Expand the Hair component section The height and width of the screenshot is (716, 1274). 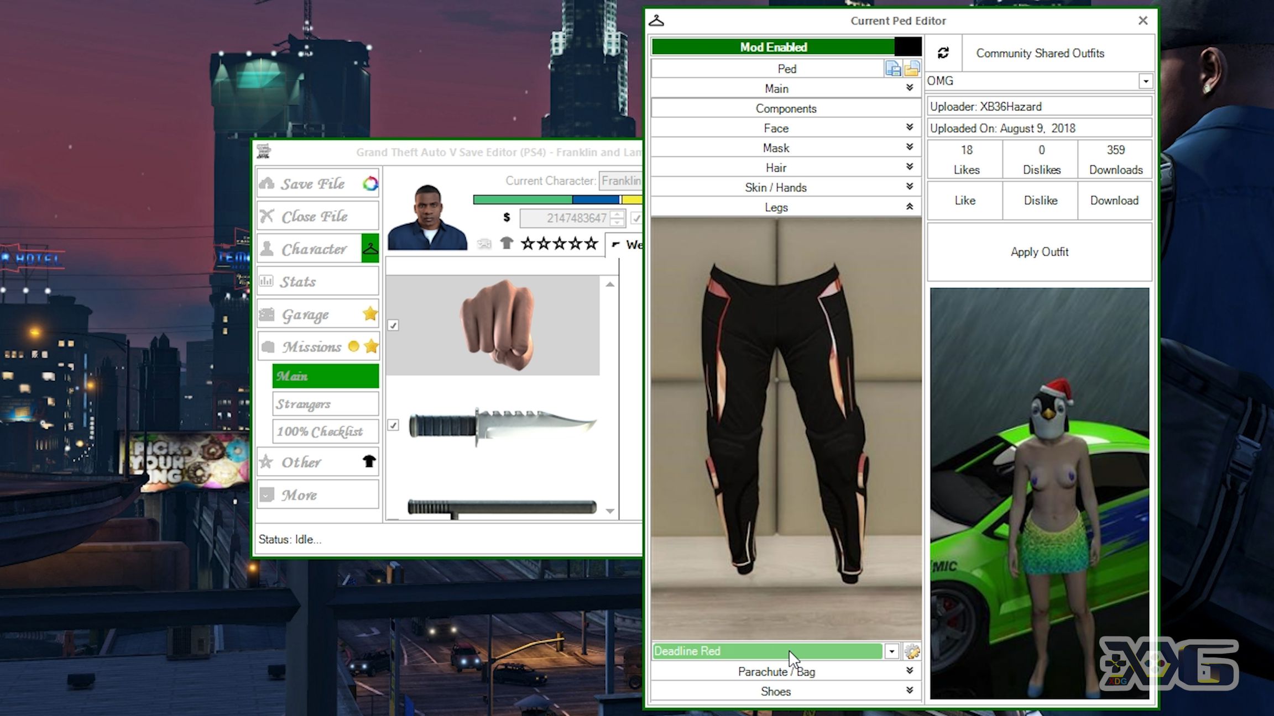786,168
